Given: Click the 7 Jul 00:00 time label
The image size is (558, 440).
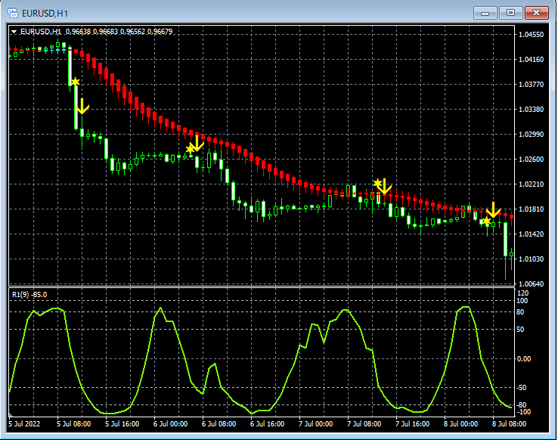Looking at the screenshot, I should 315,424.
